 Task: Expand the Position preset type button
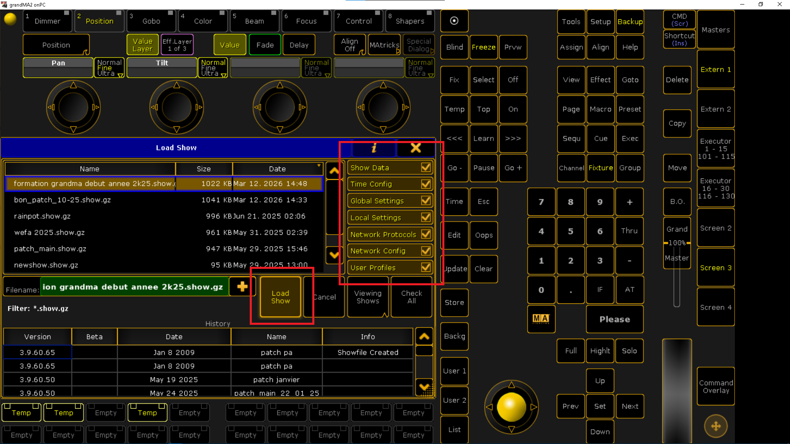click(x=56, y=45)
